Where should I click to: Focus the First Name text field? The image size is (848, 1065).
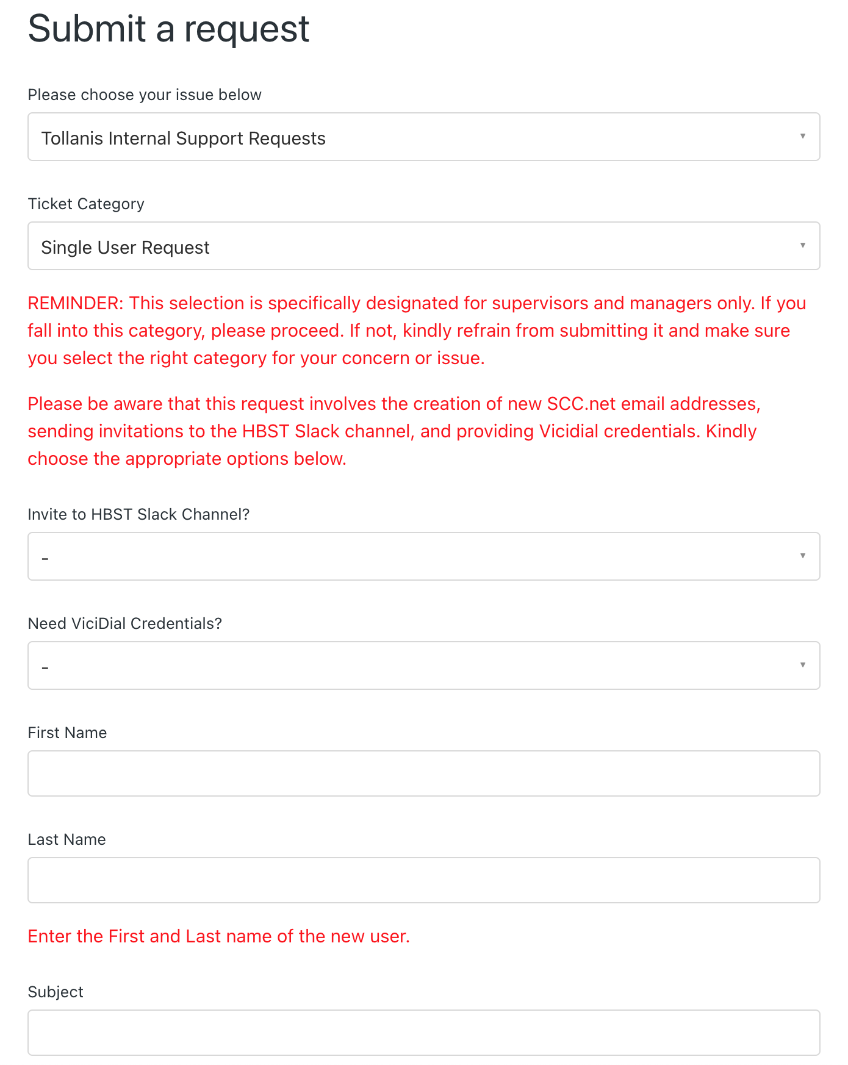tap(423, 773)
